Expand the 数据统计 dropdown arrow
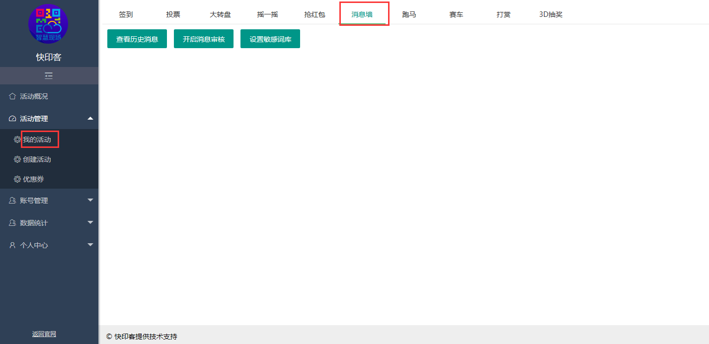The width and height of the screenshot is (709, 344). [90, 222]
